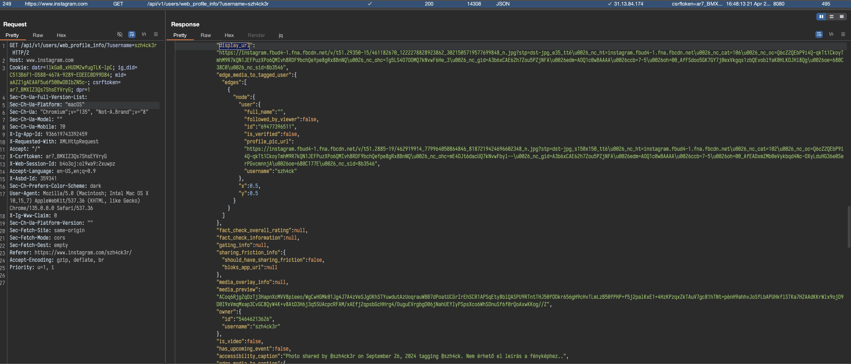This screenshot has width=851, height=364.
Task: Click "sharing_friction_info" key in Response
Action: [x=249, y=253]
